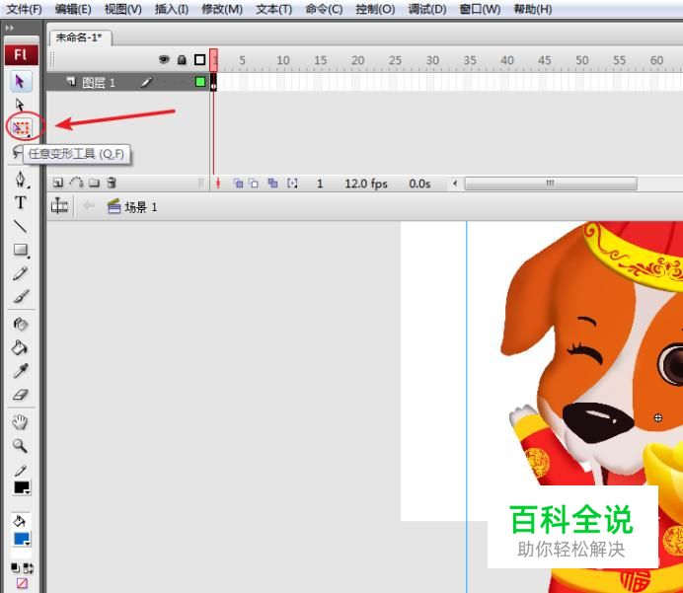Select keyframe at frame 1
Viewport: 683px width, 593px height.
pos(213,82)
